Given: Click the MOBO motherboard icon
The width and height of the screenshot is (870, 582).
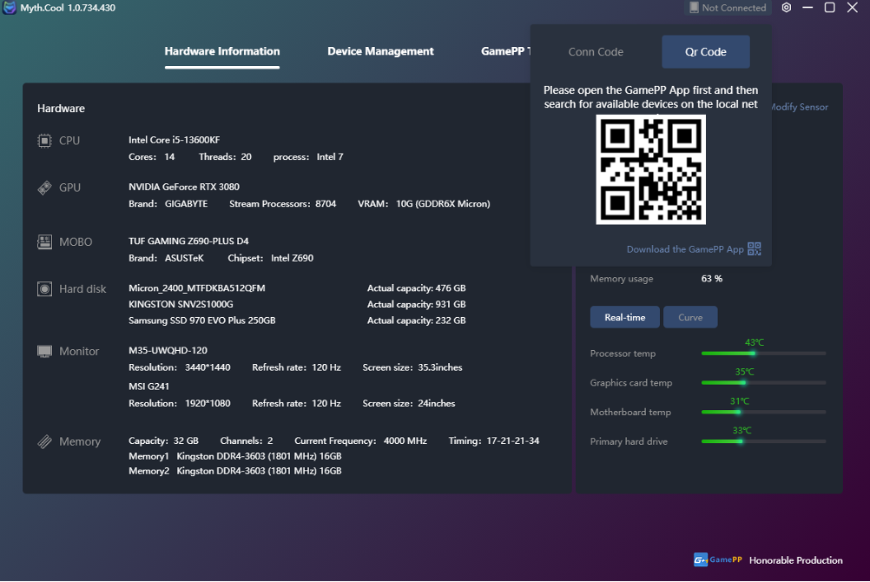Looking at the screenshot, I should 44,241.
